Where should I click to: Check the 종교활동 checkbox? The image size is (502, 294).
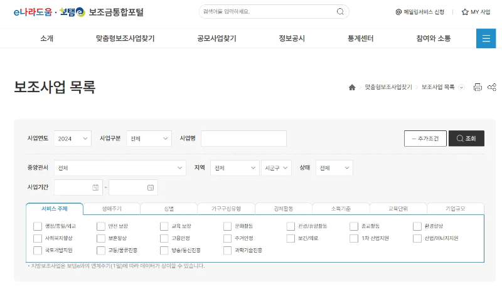click(354, 226)
